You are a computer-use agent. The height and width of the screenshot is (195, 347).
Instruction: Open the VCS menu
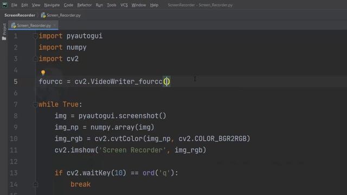pos(124,5)
